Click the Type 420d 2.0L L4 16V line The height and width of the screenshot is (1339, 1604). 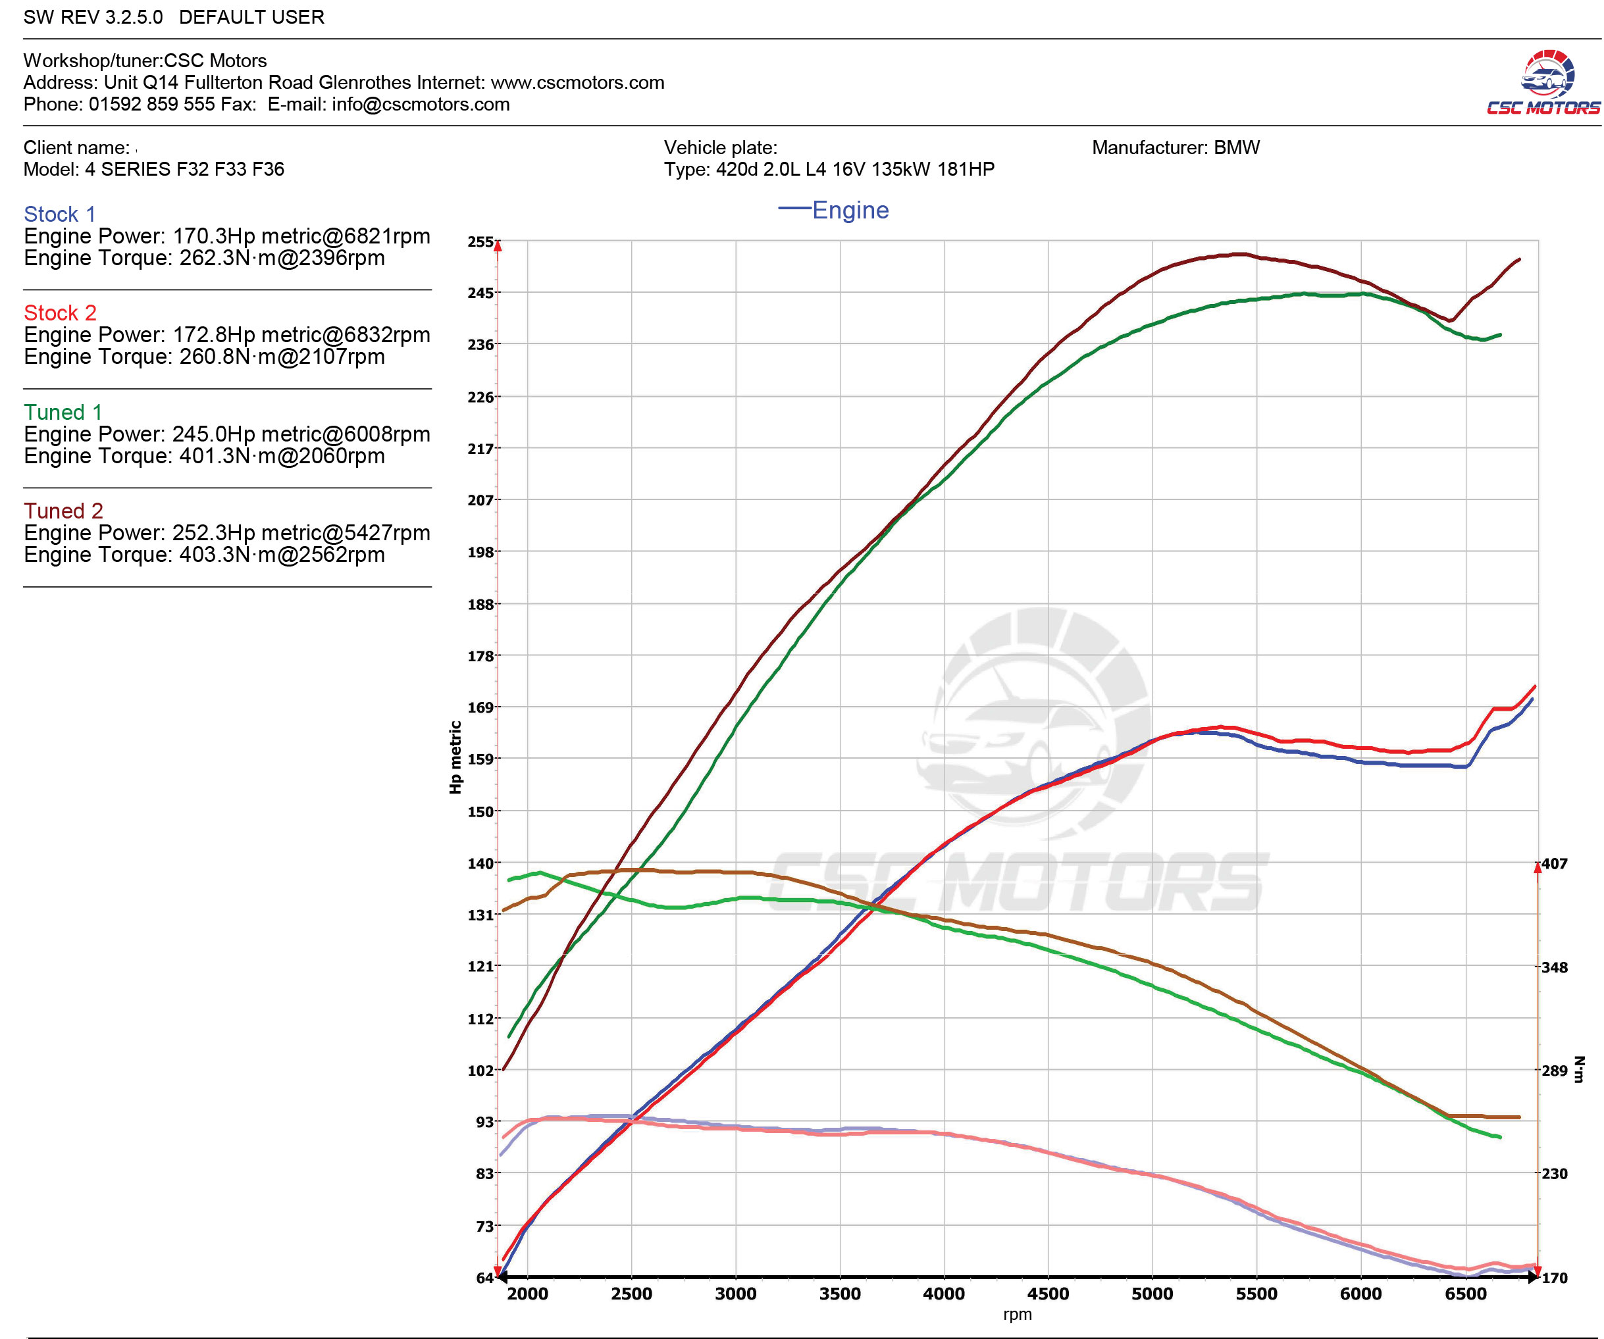tap(829, 168)
